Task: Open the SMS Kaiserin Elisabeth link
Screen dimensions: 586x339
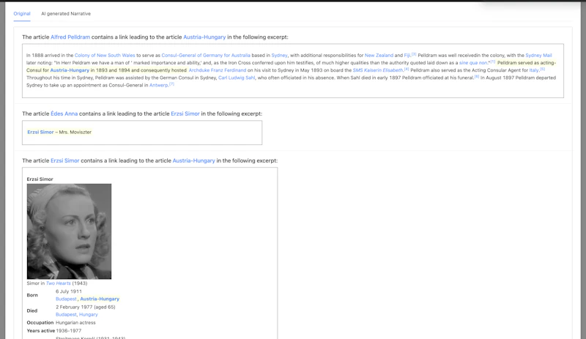Action: click(378, 70)
